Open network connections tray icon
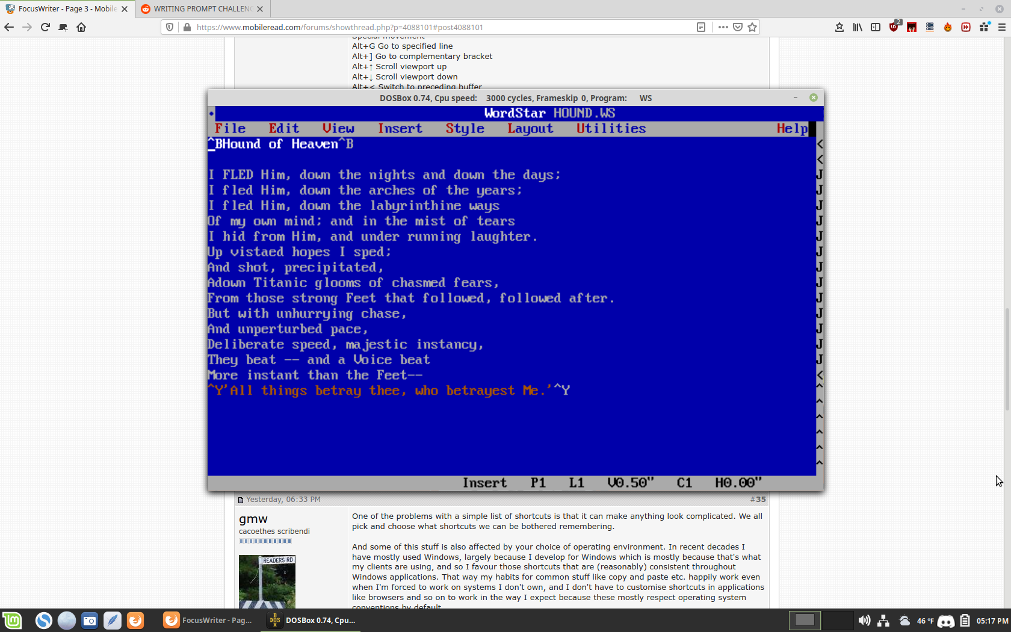 coord(883,621)
